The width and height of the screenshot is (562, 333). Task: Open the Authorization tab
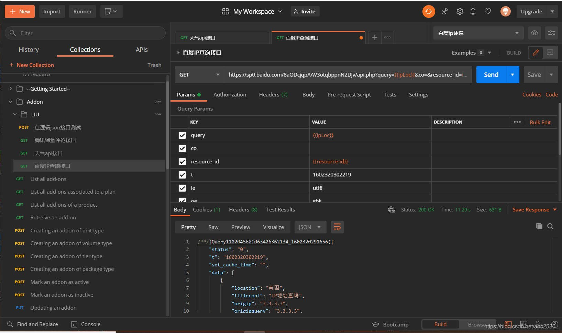pyautogui.click(x=230, y=94)
